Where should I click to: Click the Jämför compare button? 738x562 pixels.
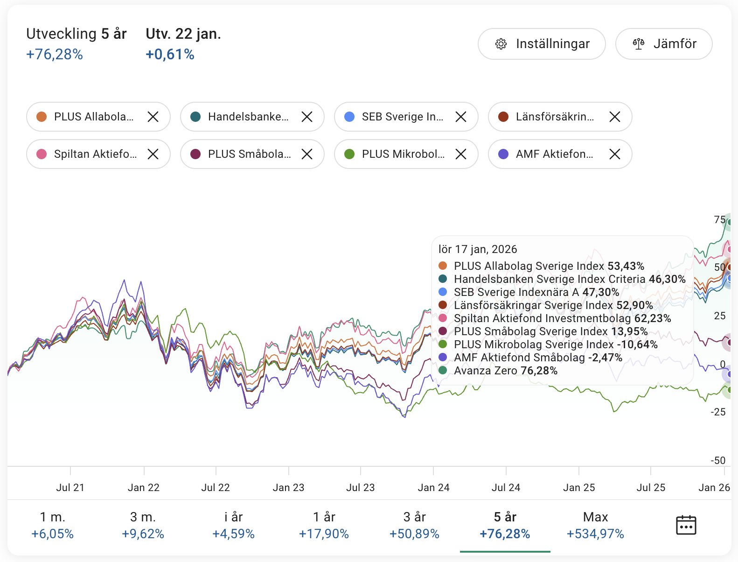(x=664, y=44)
